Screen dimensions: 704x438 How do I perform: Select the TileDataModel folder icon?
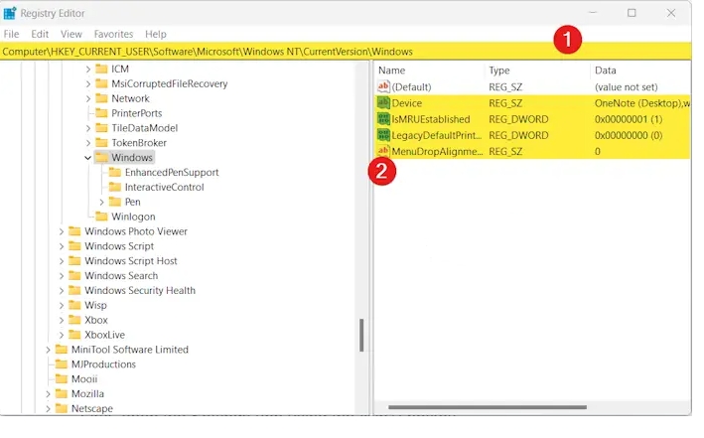coord(102,128)
